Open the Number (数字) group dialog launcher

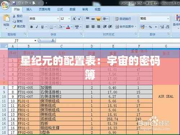point(168,34)
